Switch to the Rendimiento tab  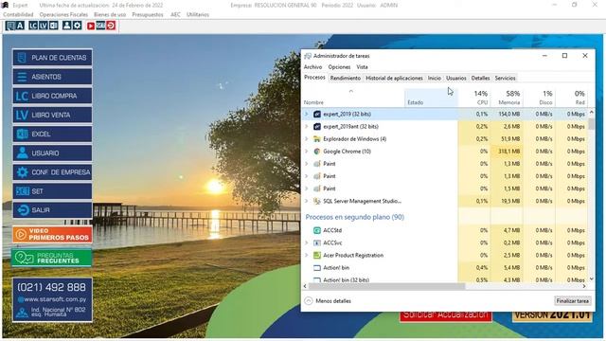pyautogui.click(x=345, y=78)
